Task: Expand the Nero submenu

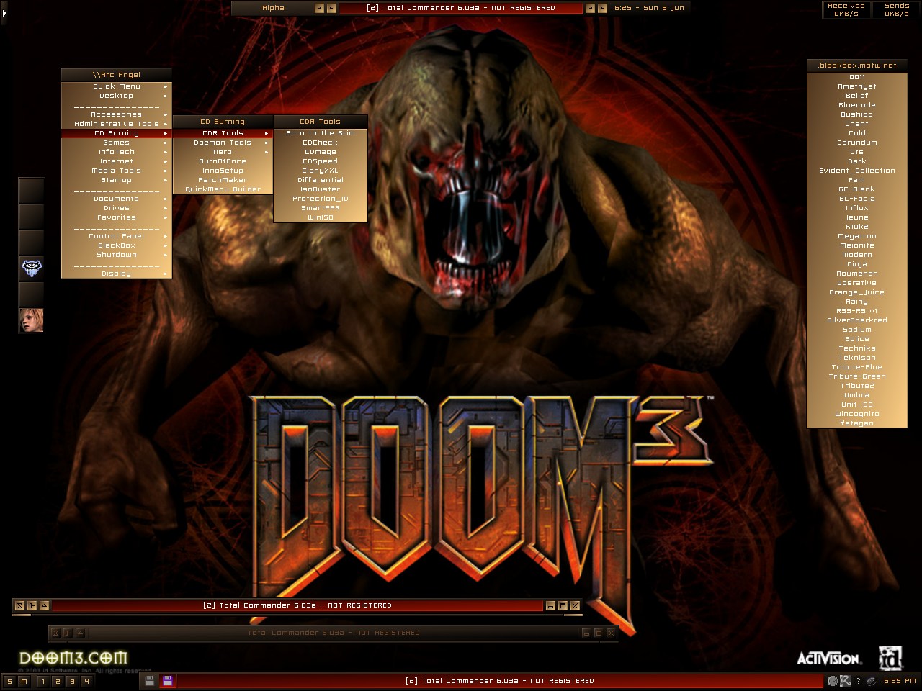Action: [x=223, y=152]
